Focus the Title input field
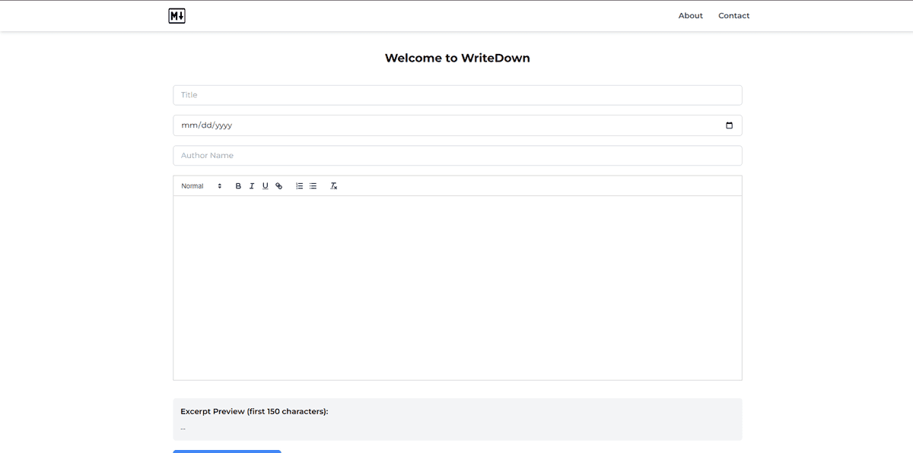The height and width of the screenshot is (453, 913). pos(457,95)
